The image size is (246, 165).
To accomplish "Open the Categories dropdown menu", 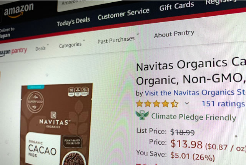I will pyautogui.click(x=72, y=45).
